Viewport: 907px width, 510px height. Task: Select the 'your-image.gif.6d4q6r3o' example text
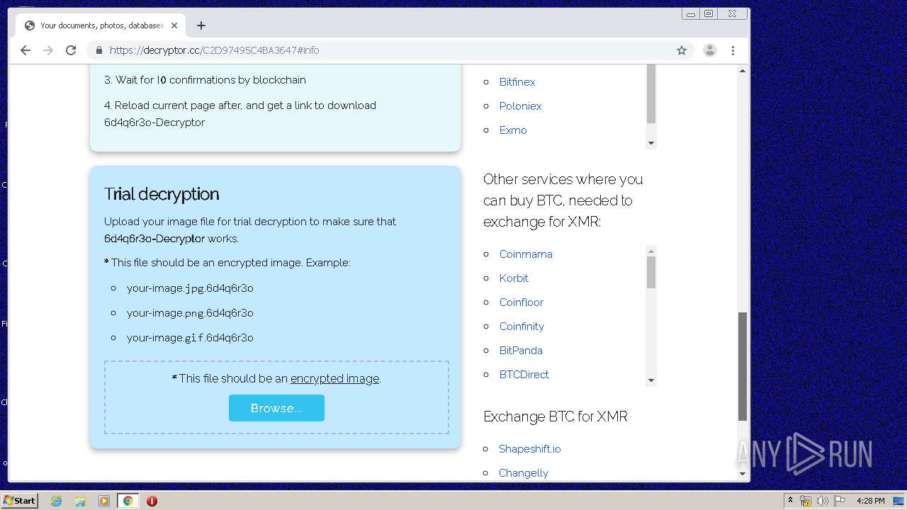(190, 338)
